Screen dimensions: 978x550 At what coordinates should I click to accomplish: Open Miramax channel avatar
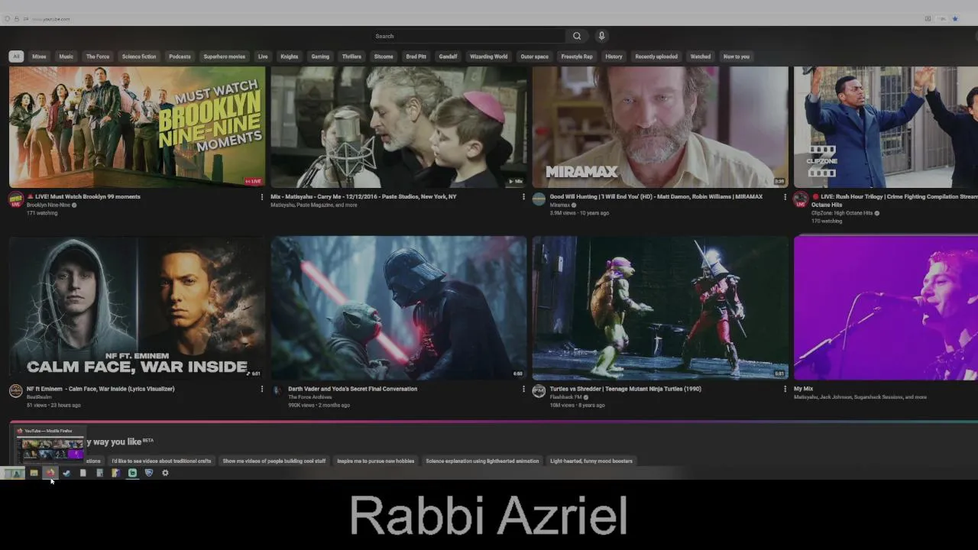coord(539,199)
